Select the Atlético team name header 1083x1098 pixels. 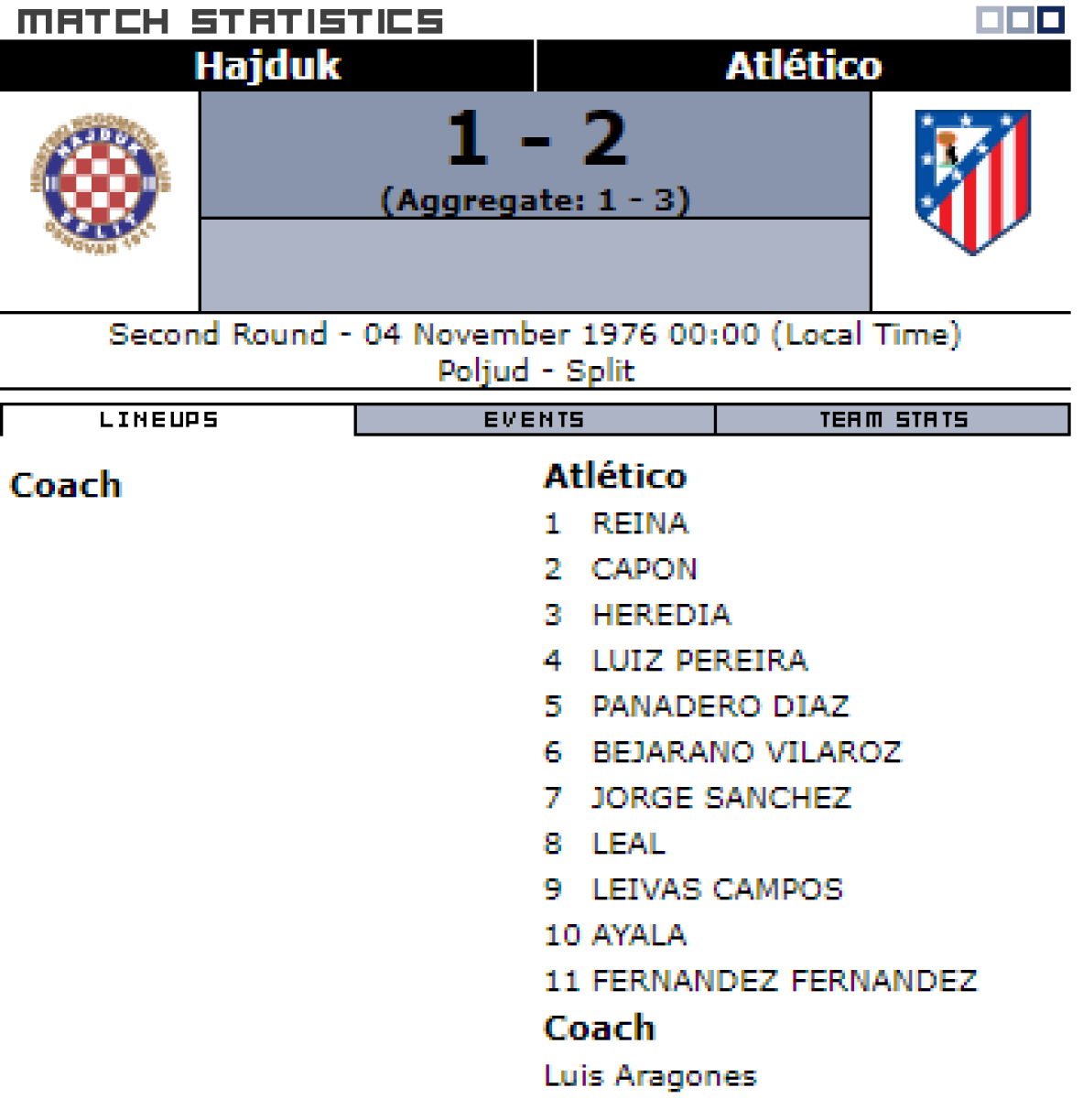(x=804, y=66)
